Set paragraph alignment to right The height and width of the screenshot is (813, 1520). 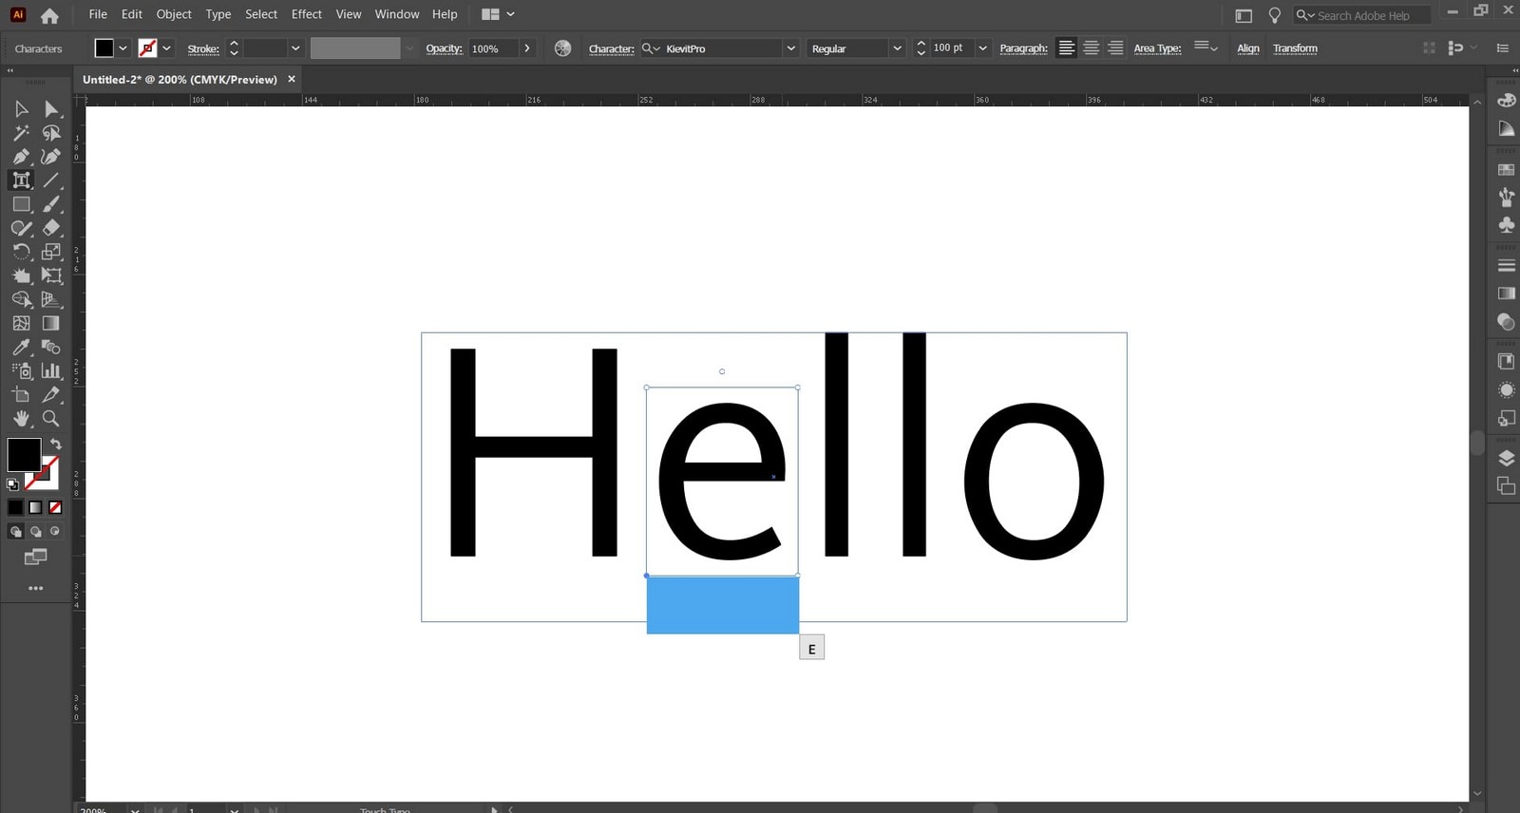tap(1115, 47)
